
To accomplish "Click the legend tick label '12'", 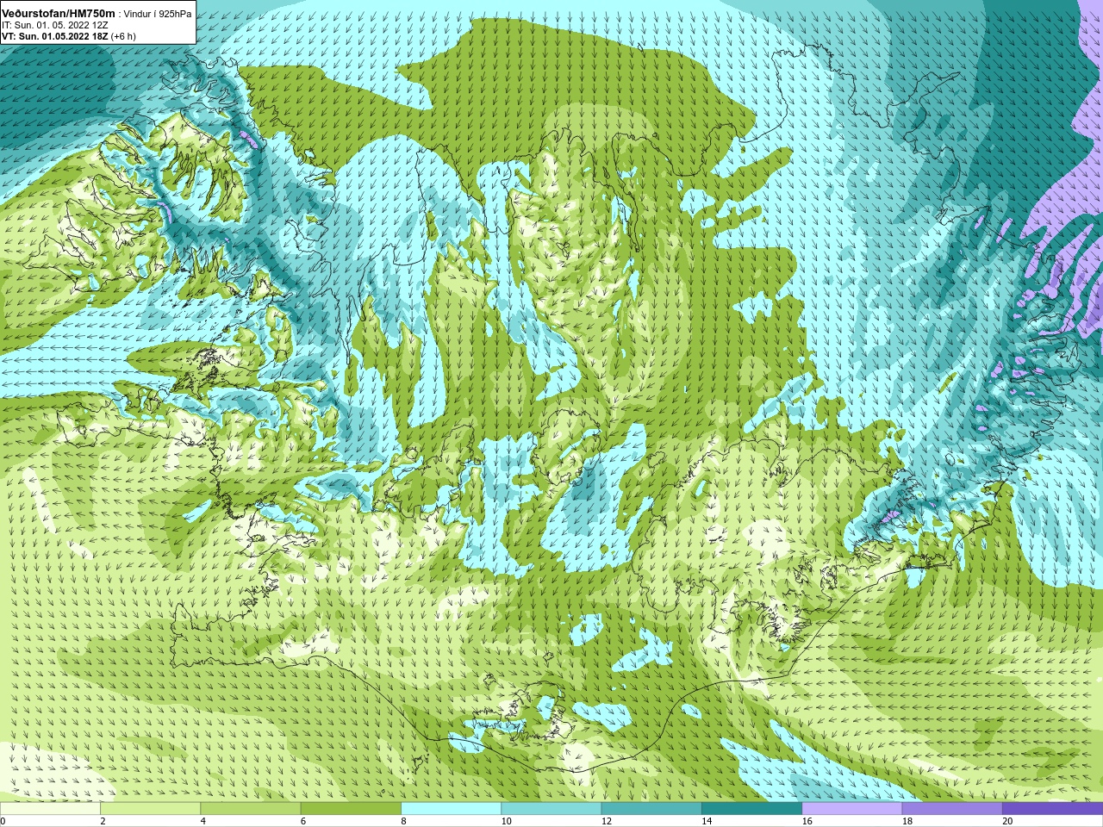I will click(607, 821).
